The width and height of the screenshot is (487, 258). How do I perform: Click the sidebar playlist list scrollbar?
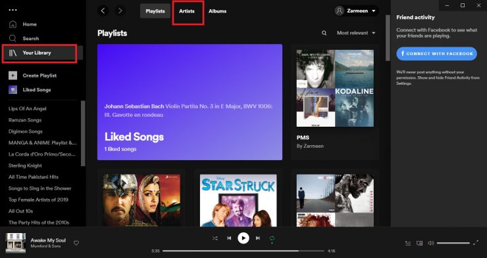click(83, 133)
